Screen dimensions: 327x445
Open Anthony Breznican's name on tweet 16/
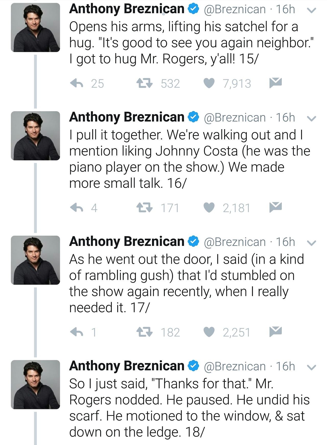tap(127, 117)
